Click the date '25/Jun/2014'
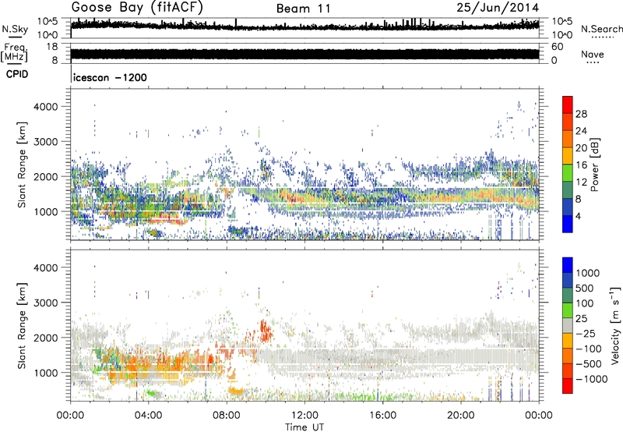Viewport: 623px width, 432px height. pos(498,8)
